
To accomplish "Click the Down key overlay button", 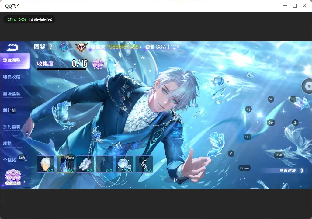I will (x=244, y=168).
